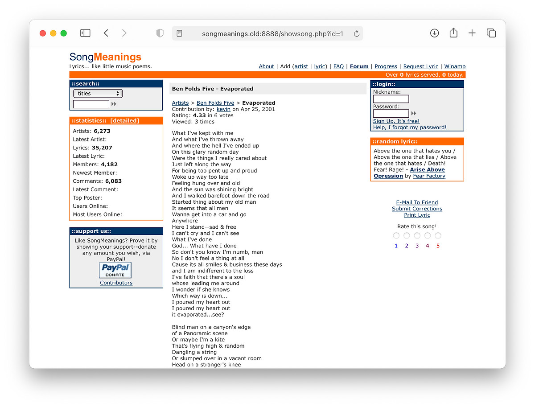Viewport: 535px width, 407px height.
Task: Click "Most Users Online:" statistic label
Action: pos(98,214)
